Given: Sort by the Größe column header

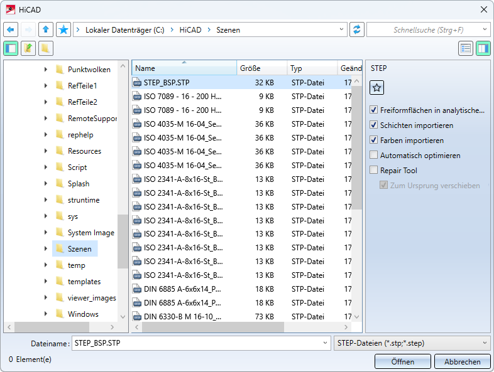Looking at the screenshot, I should pyautogui.click(x=262, y=68).
